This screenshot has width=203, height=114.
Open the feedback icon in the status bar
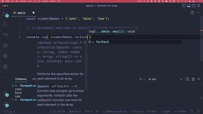[x=192, y=111]
